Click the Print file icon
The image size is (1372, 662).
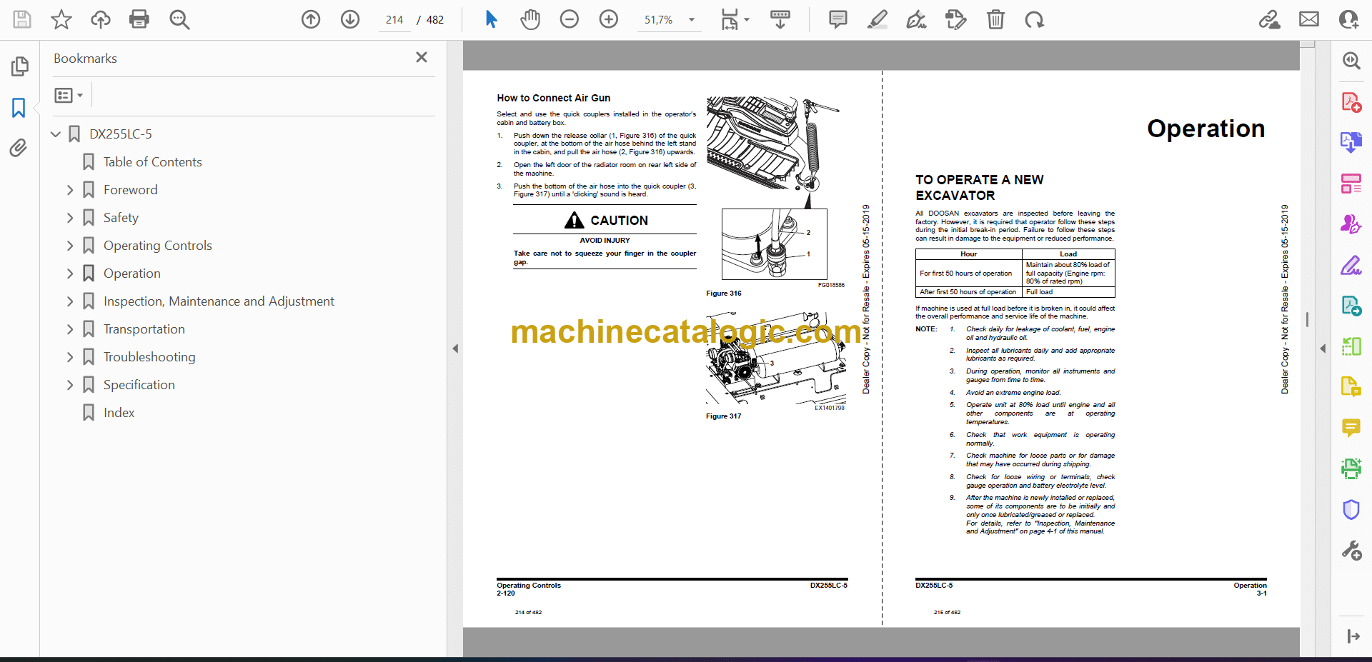tap(139, 19)
